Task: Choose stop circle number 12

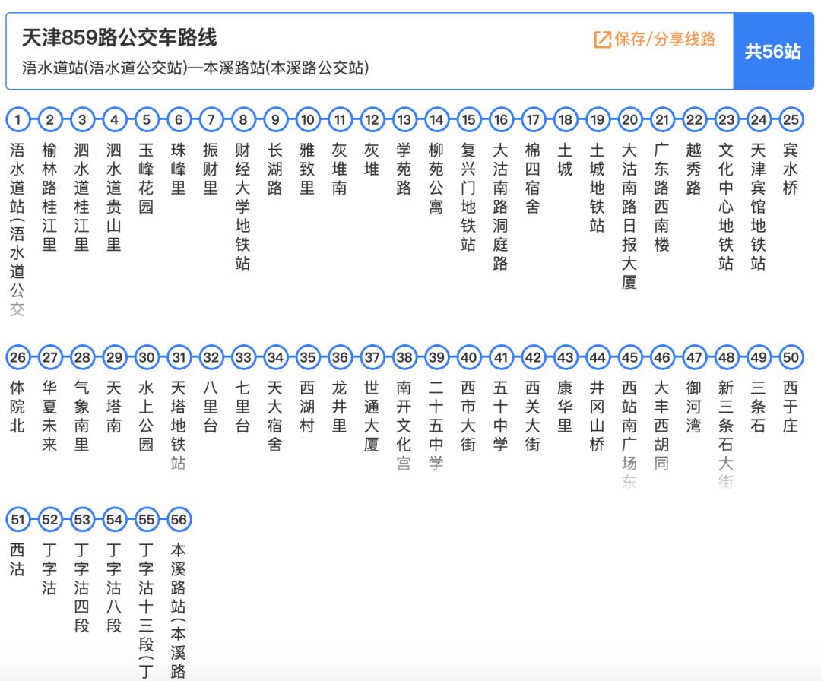Action: point(372,120)
